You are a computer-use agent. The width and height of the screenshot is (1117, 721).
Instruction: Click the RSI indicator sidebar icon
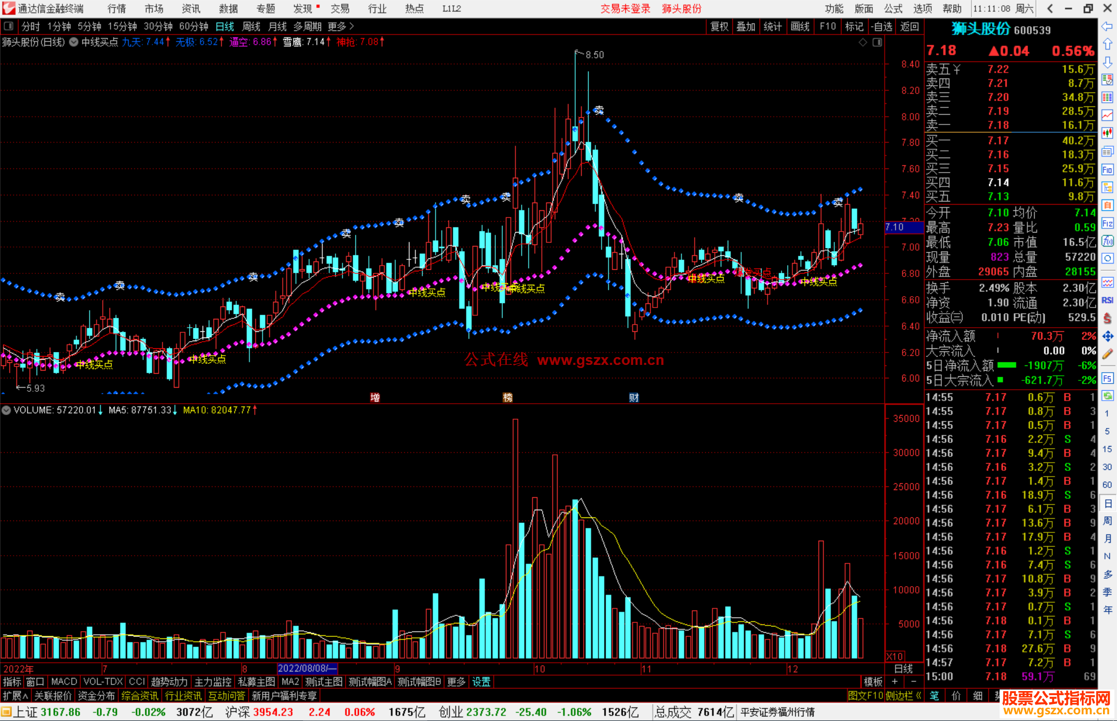pos(1107,300)
